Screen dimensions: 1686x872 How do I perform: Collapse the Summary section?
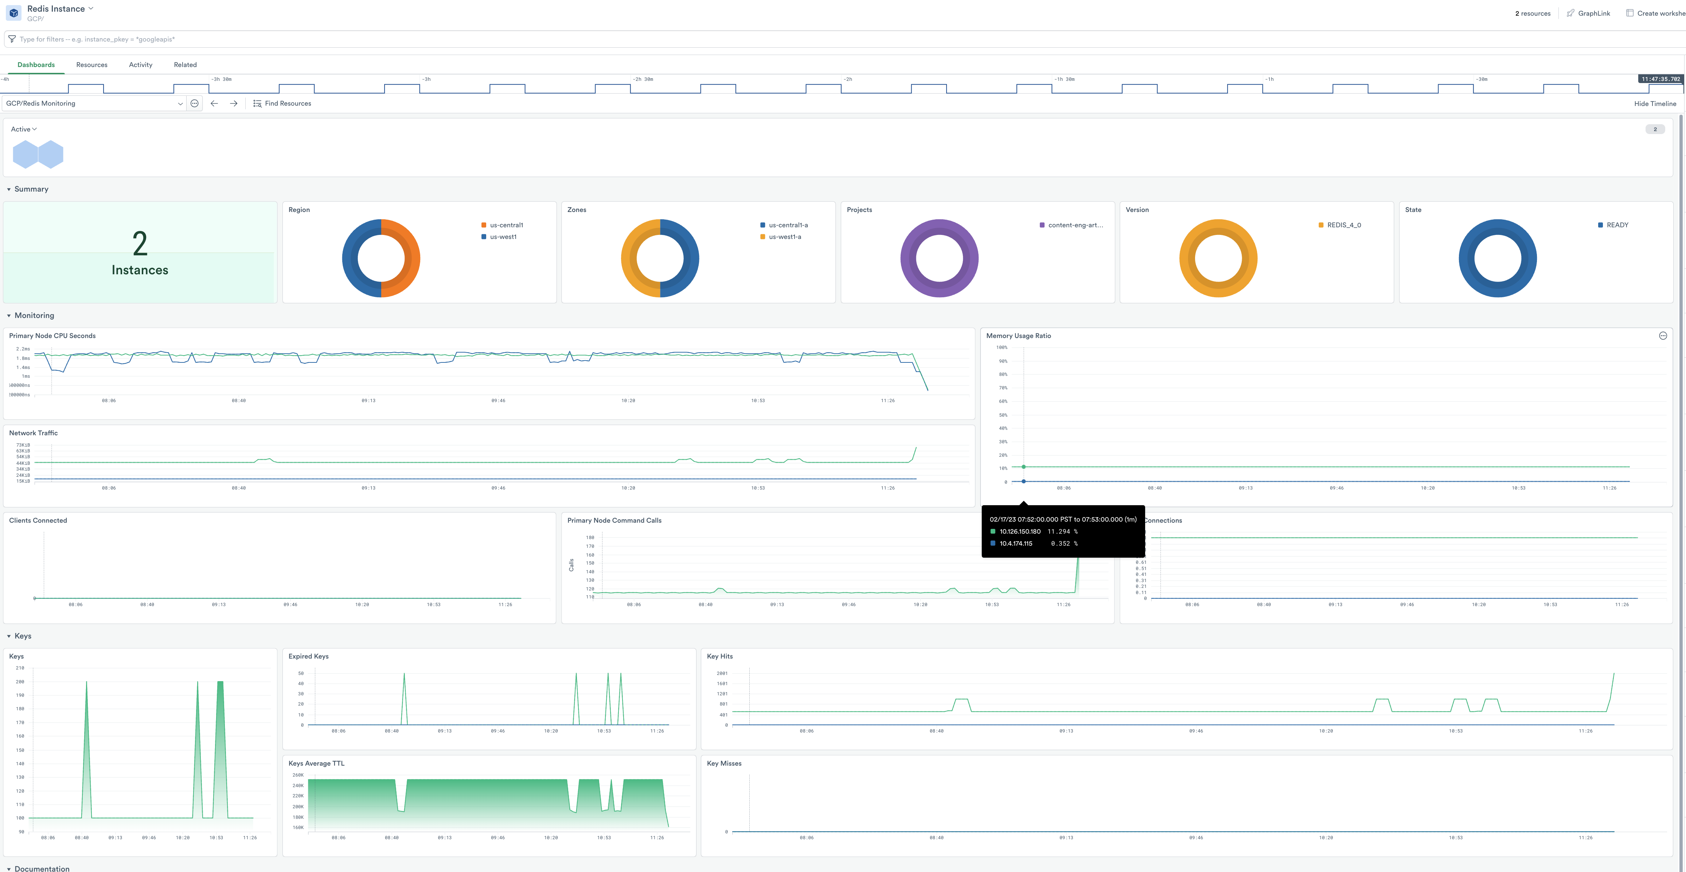8,189
